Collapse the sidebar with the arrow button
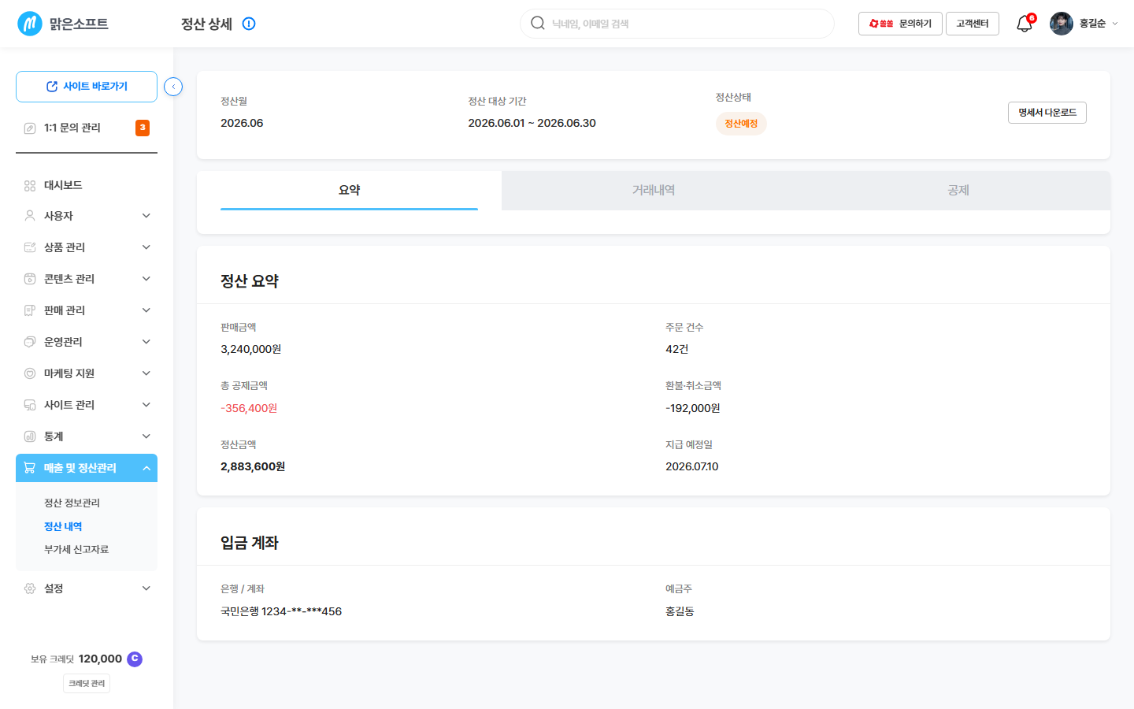The image size is (1134, 709). tap(173, 87)
